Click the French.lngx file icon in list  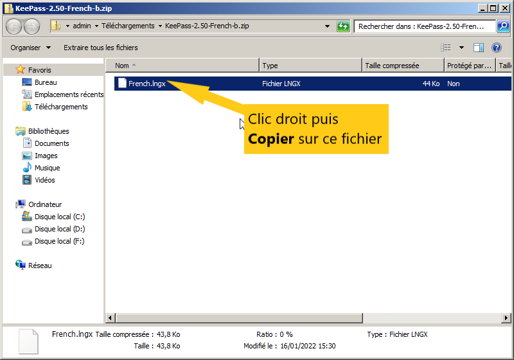point(122,83)
